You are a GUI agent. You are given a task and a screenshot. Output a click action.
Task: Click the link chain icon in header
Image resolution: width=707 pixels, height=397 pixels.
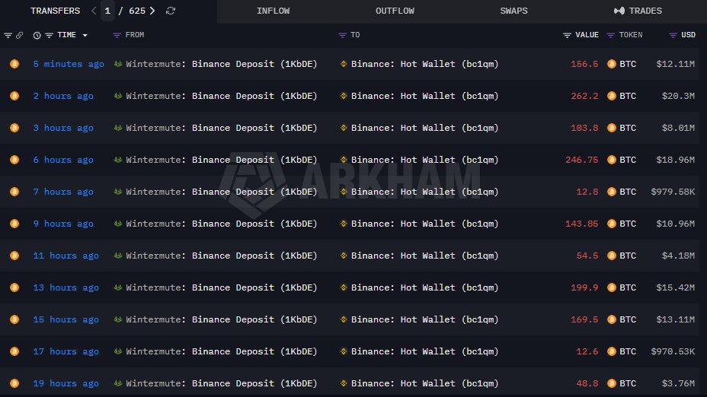[x=19, y=35]
